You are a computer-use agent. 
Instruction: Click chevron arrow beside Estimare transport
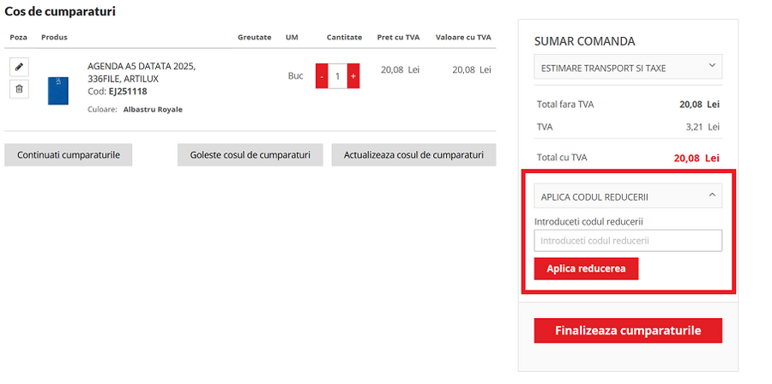click(711, 66)
